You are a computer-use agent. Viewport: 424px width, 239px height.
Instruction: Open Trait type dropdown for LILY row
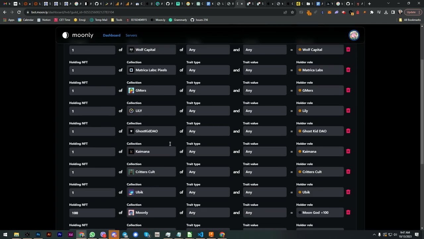click(208, 111)
